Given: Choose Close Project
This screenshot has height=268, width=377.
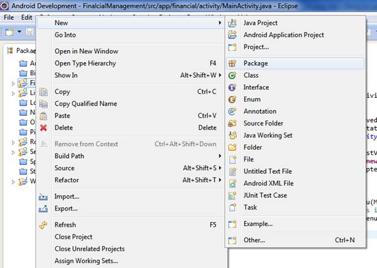Looking at the screenshot, I should [130, 237].
